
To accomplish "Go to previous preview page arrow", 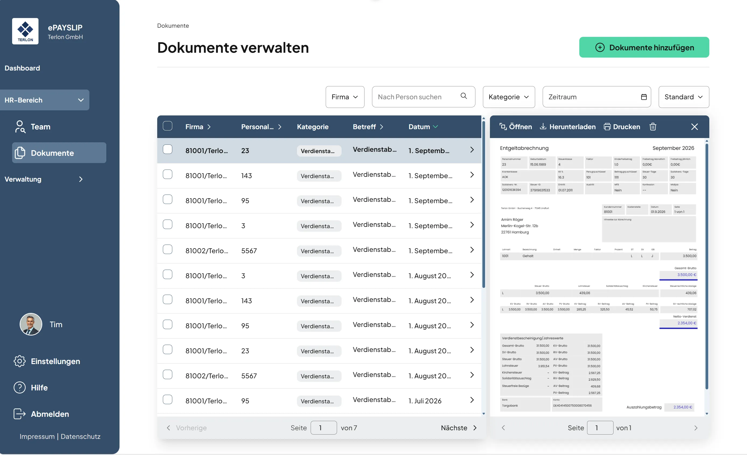I will tap(503, 428).
